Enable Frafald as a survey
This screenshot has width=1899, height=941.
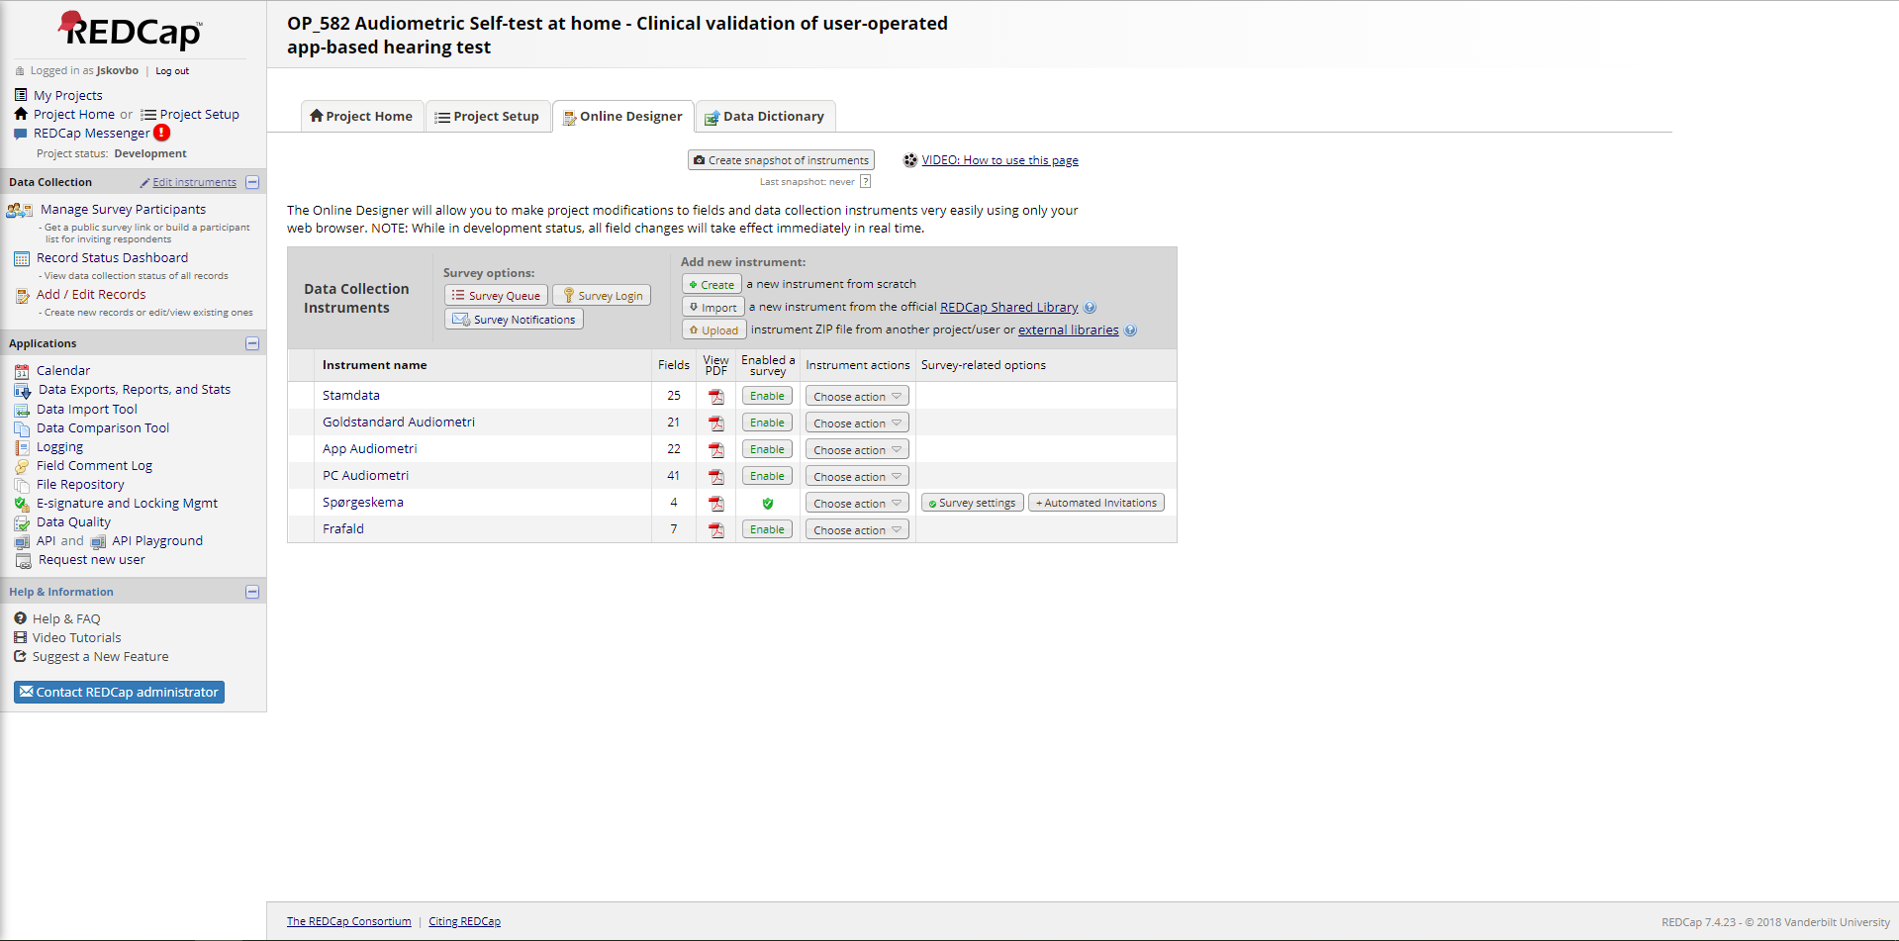(x=767, y=529)
